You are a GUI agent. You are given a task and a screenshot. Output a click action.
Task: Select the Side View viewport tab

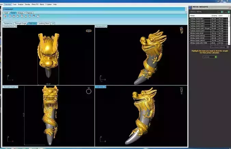32,23
